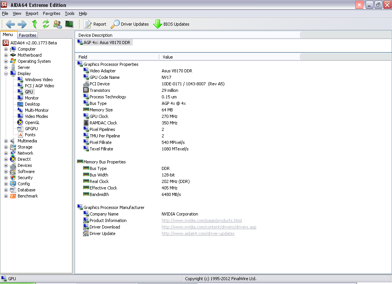Click the GPGPU icon in tree
392x284 pixels.
click(x=20, y=129)
